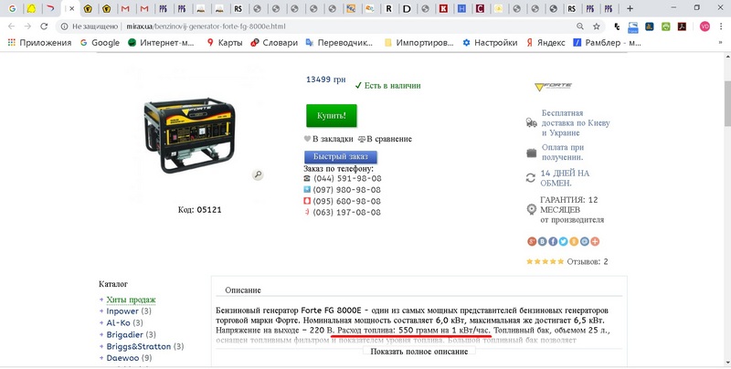
Task: Bookmark this page with the star icon
Action: click(597, 26)
